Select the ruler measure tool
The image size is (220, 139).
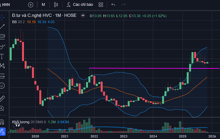coord(2,99)
